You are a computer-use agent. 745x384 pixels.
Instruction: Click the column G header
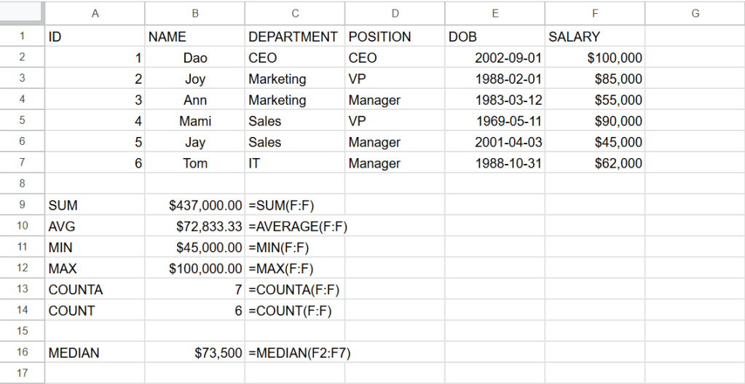(x=695, y=12)
